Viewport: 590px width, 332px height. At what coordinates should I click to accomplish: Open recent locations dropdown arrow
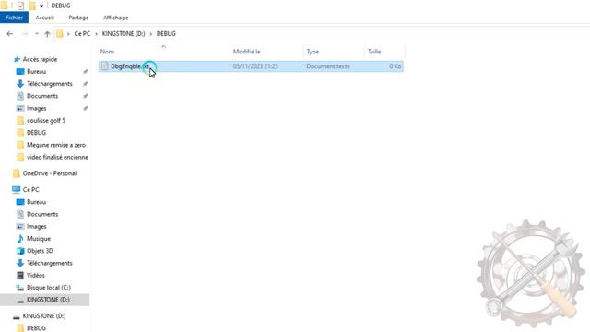pos(37,34)
